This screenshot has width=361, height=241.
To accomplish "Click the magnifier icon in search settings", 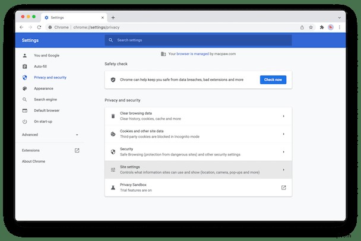I will tap(111, 40).
